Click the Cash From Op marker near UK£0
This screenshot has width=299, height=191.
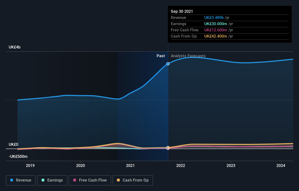[168, 148]
